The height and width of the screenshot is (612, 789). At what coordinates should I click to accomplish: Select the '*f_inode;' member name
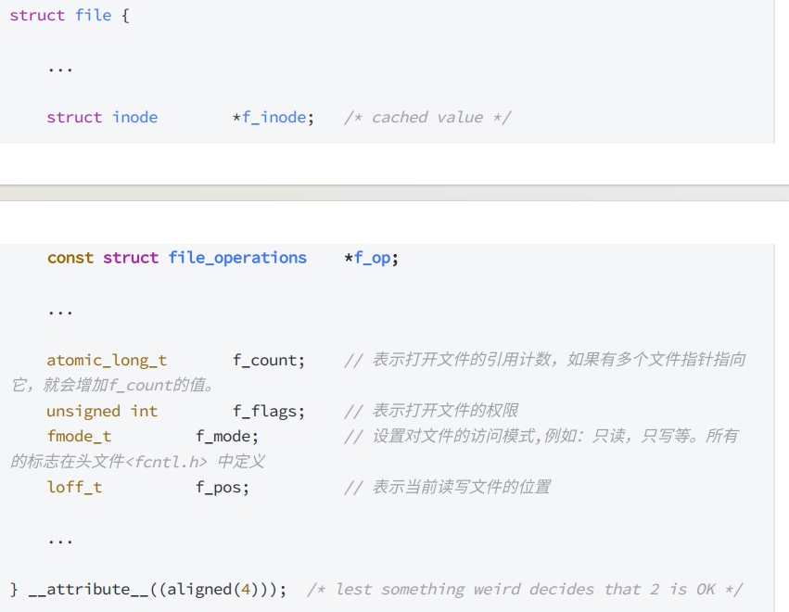coord(274,117)
